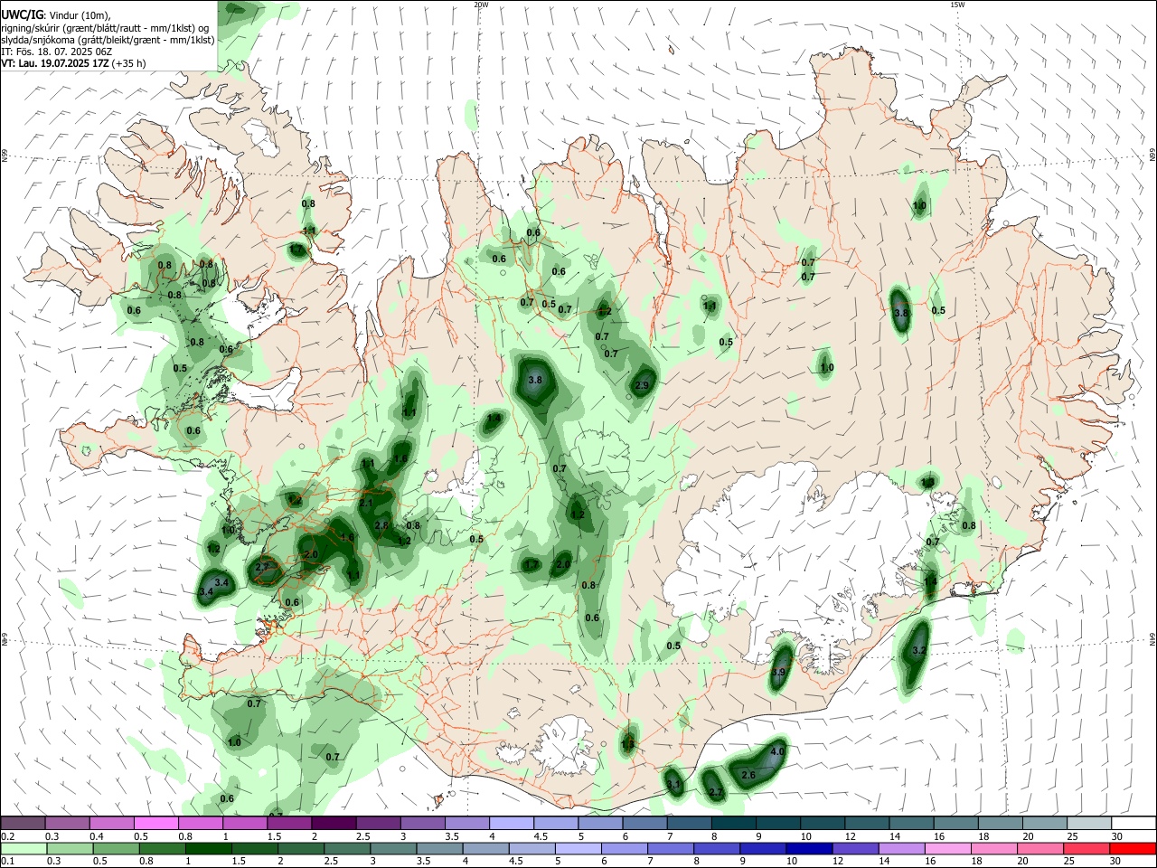
Task: Select the "0.1" label in rain legend
Action: [8, 861]
